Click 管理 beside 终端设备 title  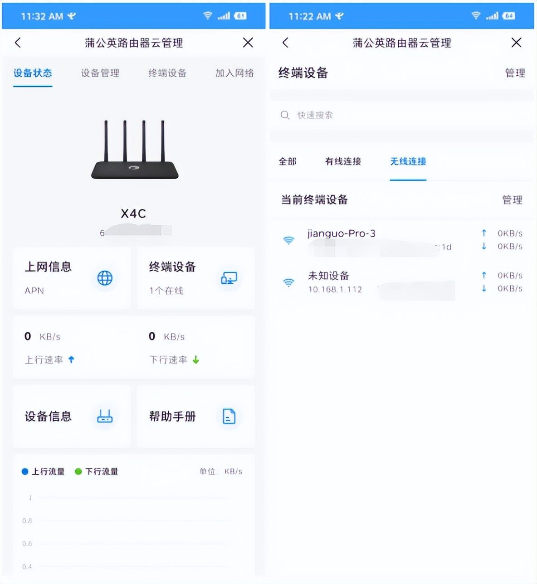[515, 73]
